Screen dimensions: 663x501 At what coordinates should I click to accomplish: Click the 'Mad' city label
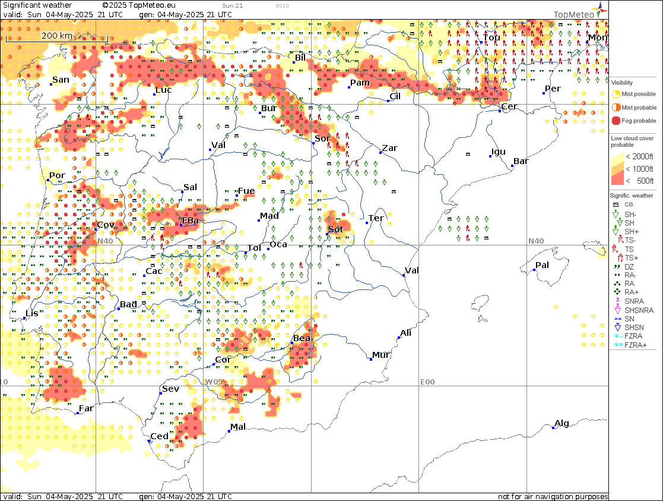tap(269, 216)
